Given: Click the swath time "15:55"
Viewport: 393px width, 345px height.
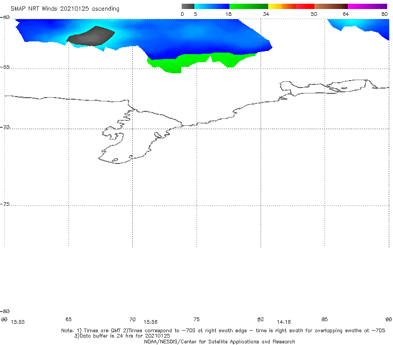Looking at the screenshot, I should coord(18,322).
